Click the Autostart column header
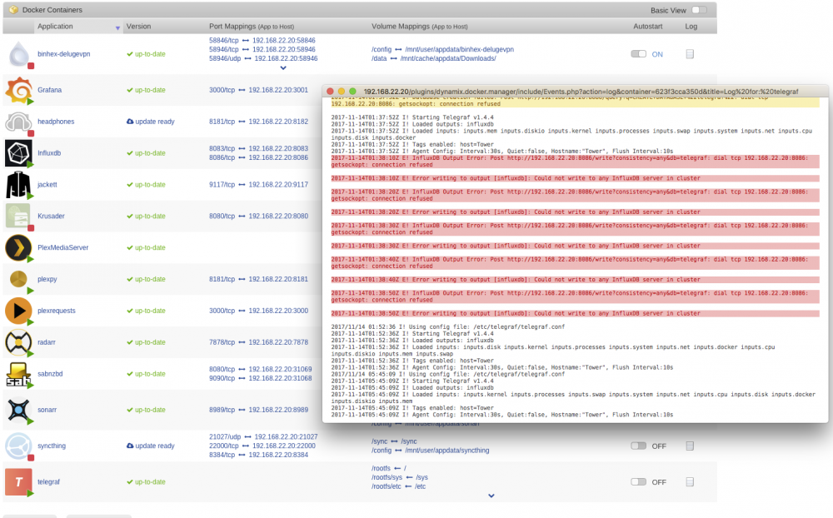 coord(648,27)
